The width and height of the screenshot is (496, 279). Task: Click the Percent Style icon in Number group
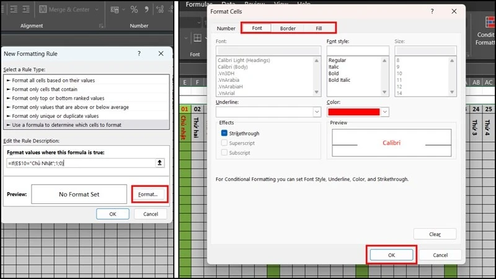coord(134,9)
